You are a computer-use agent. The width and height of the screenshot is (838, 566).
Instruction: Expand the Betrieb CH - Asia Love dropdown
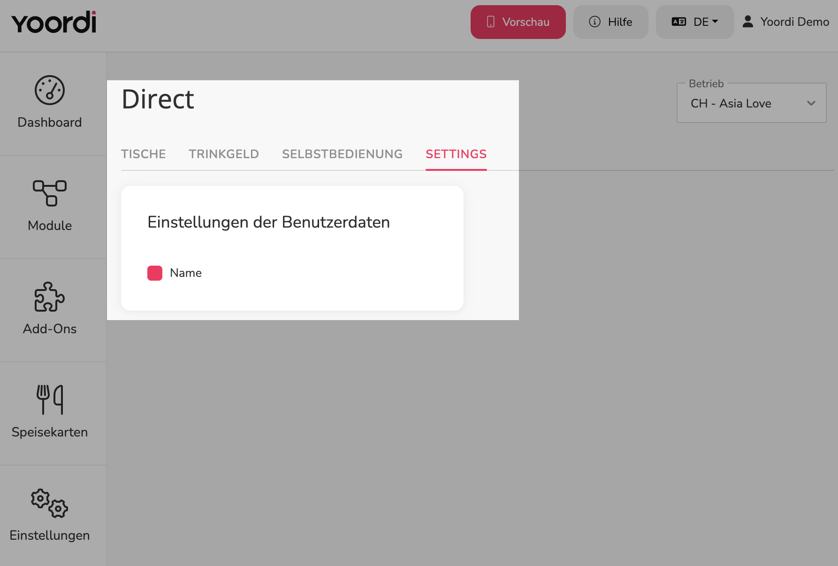752,103
